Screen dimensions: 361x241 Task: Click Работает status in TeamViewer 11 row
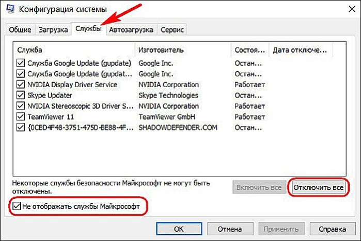point(250,117)
